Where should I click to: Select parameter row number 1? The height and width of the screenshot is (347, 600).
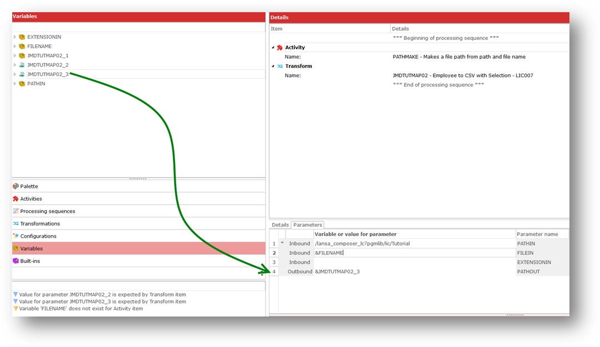pos(274,243)
